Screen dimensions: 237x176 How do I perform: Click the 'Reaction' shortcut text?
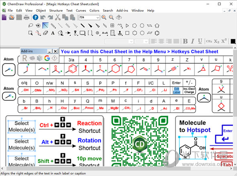coord(89,123)
